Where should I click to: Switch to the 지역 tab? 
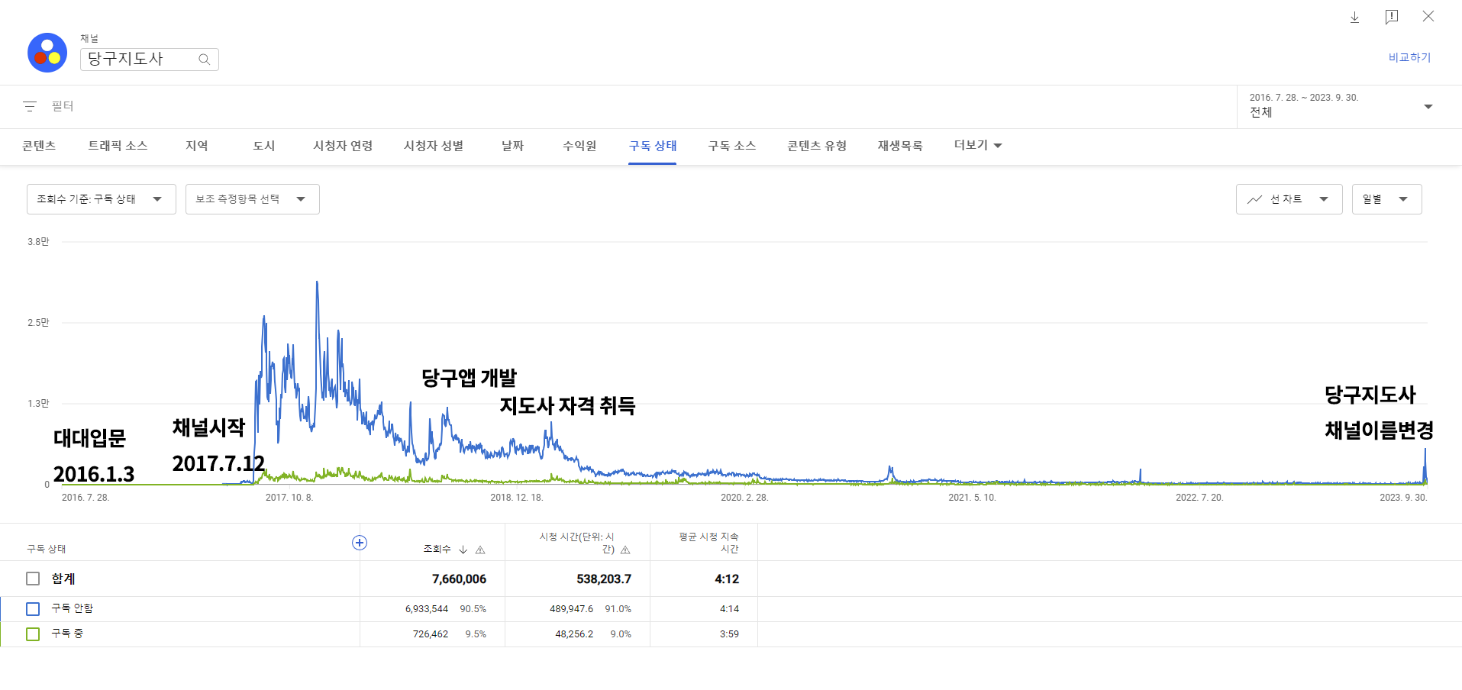click(x=197, y=145)
